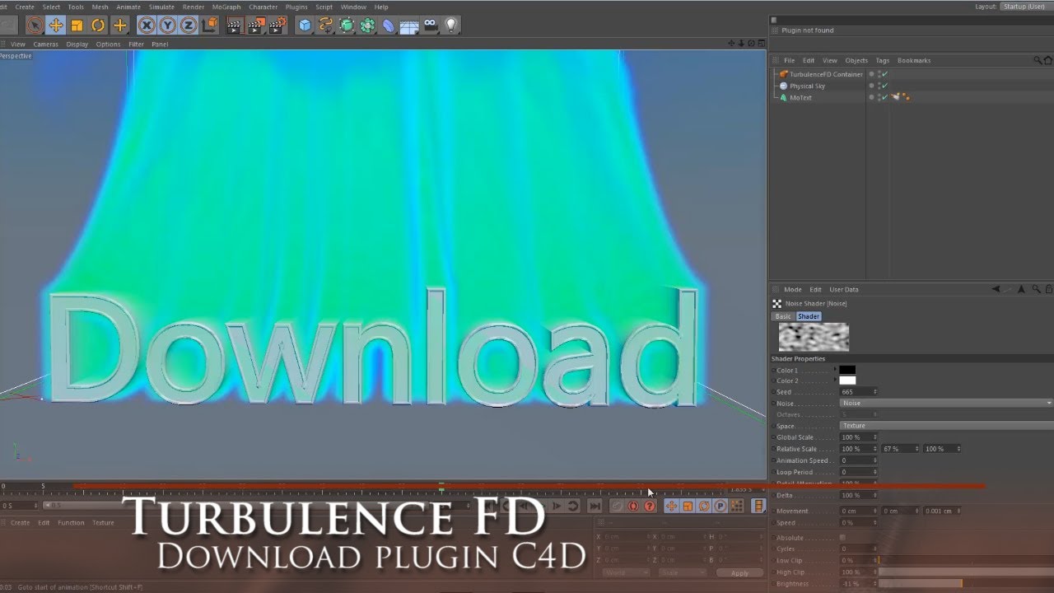Image resolution: width=1054 pixels, height=593 pixels.
Task: Open the green NURBS generator icon
Action: [x=347, y=26]
